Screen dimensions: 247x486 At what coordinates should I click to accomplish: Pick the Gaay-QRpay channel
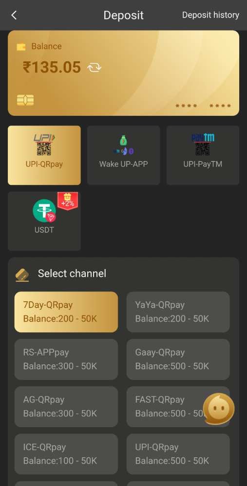pos(178,359)
